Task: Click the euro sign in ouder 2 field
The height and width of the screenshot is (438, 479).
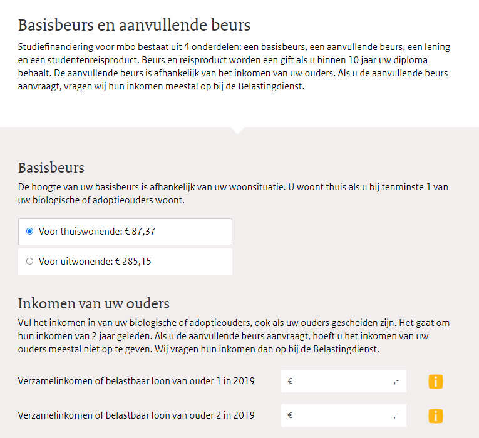Action: point(290,415)
